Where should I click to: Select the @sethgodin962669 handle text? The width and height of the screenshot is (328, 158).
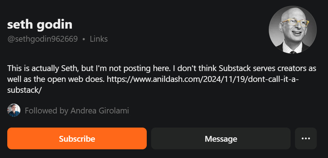point(42,39)
